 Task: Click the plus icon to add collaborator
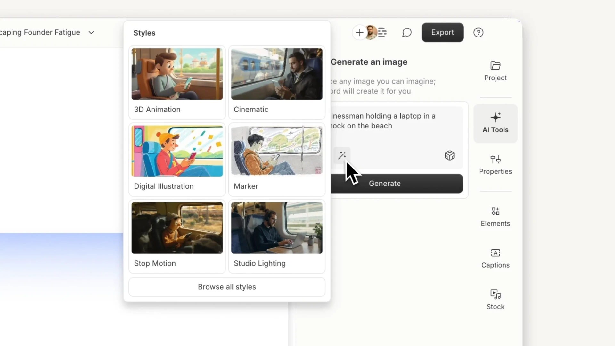tap(360, 32)
